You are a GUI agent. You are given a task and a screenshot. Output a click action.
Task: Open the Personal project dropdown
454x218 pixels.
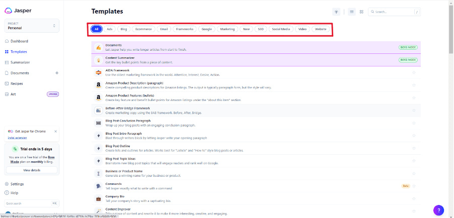click(x=32, y=26)
